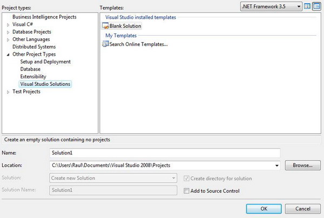This screenshot has width=324, height=218.
Task: Expand the Other Languages node
Action: (8, 39)
